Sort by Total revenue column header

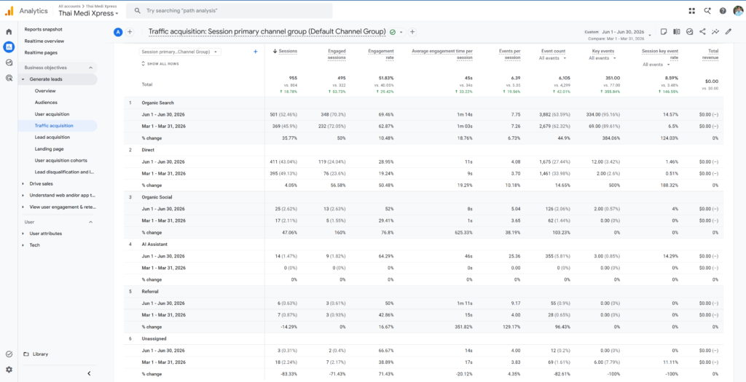(711, 54)
